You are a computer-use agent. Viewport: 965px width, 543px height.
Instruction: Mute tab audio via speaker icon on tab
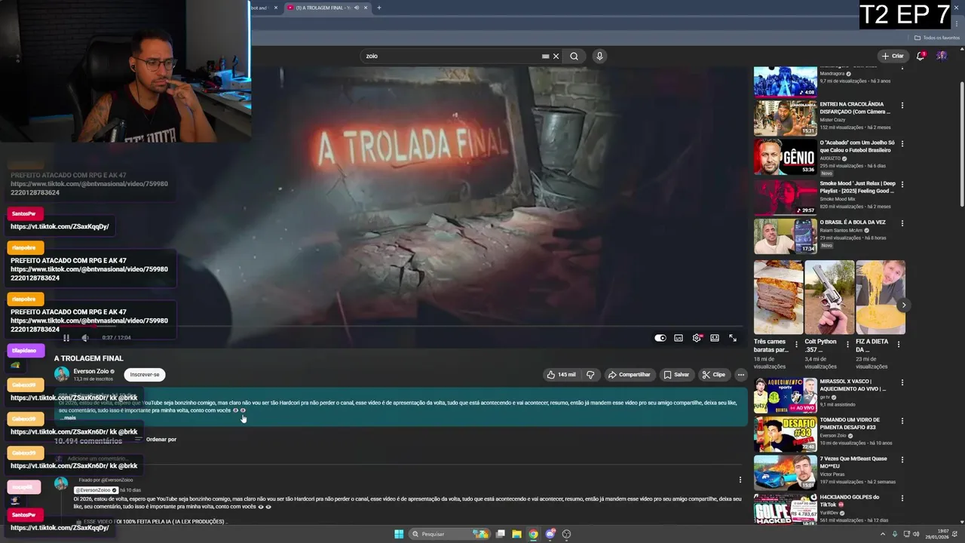(x=356, y=8)
